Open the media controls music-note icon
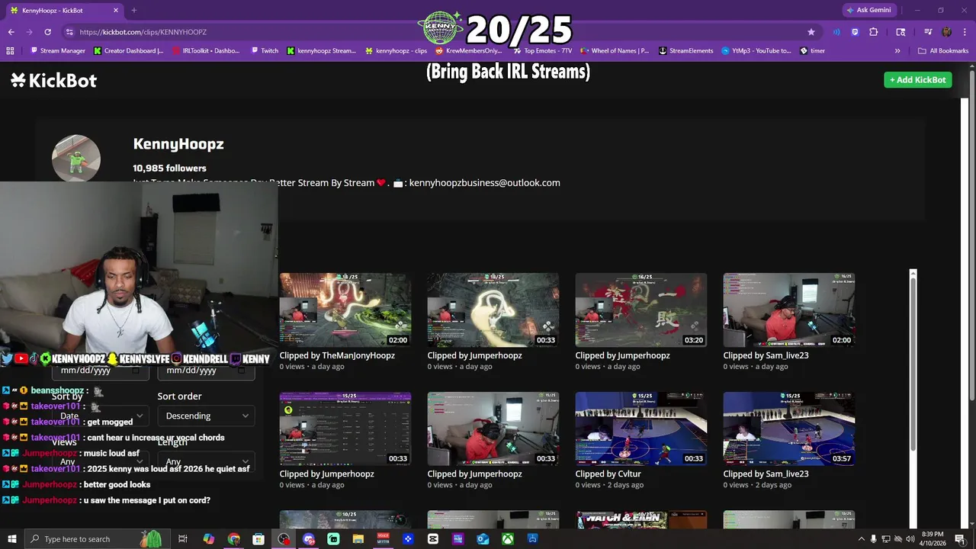This screenshot has height=549, width=976. (x=928, y=32)
